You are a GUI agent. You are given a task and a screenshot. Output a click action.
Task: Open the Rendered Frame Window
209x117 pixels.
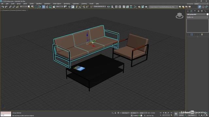[143, 7]
